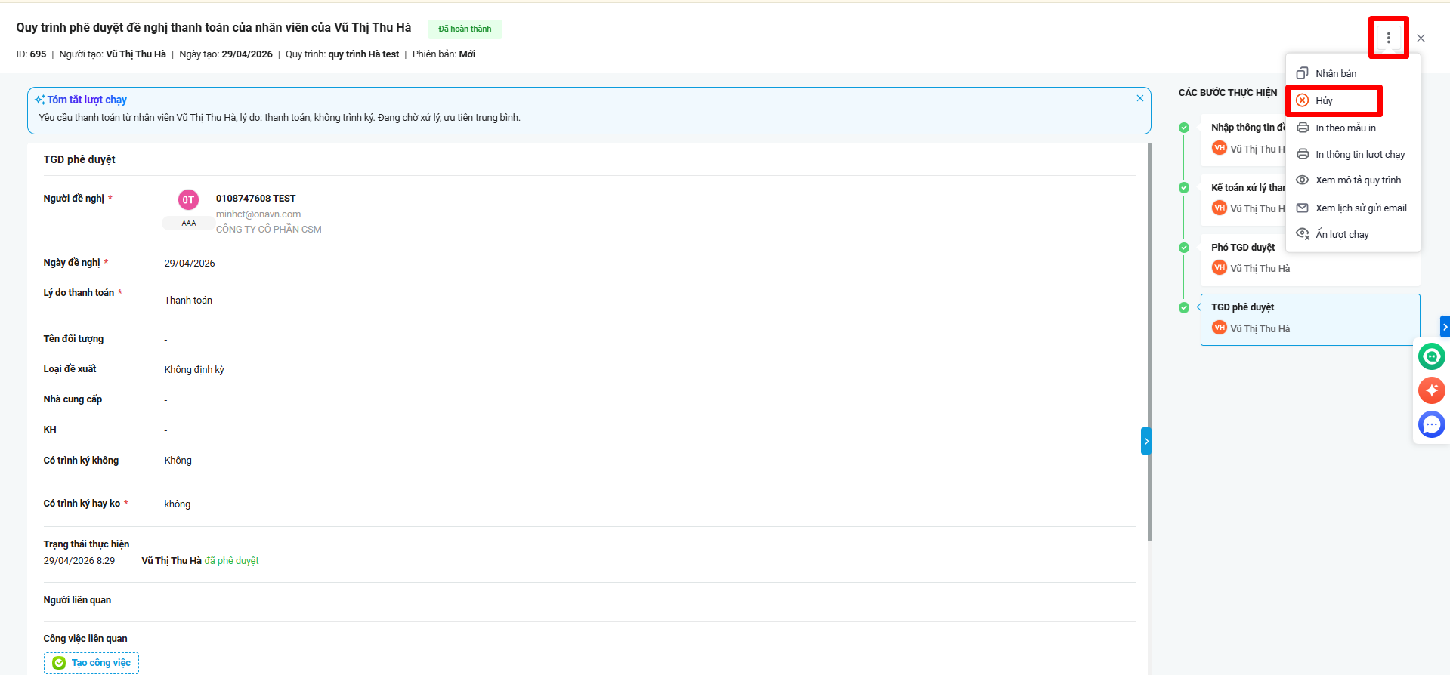Click the VH avatar in Phó TGD duyệt step

pyautogui.click(x=1219, y=267)
